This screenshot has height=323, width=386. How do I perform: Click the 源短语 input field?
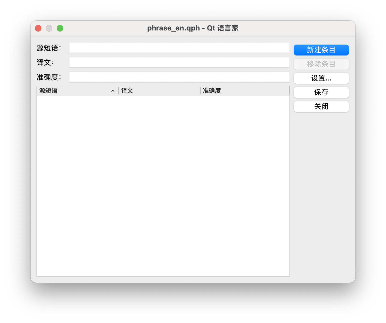tap(179, 48)
